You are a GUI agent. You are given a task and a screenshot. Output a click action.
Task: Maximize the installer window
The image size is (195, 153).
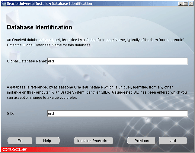[186, 4]
